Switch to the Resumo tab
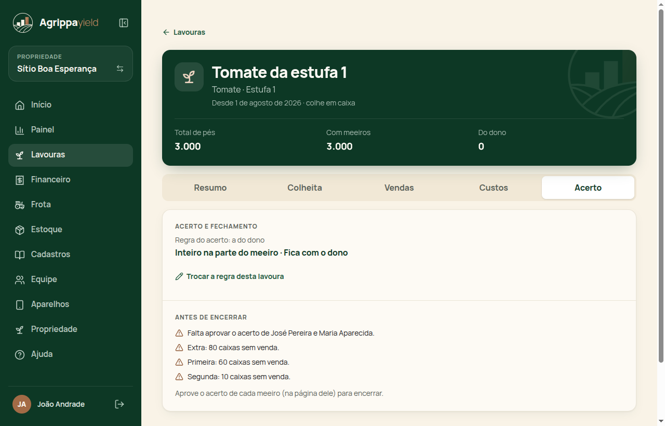The width and height of the screenshot is (665, 426). coord(210,188)
